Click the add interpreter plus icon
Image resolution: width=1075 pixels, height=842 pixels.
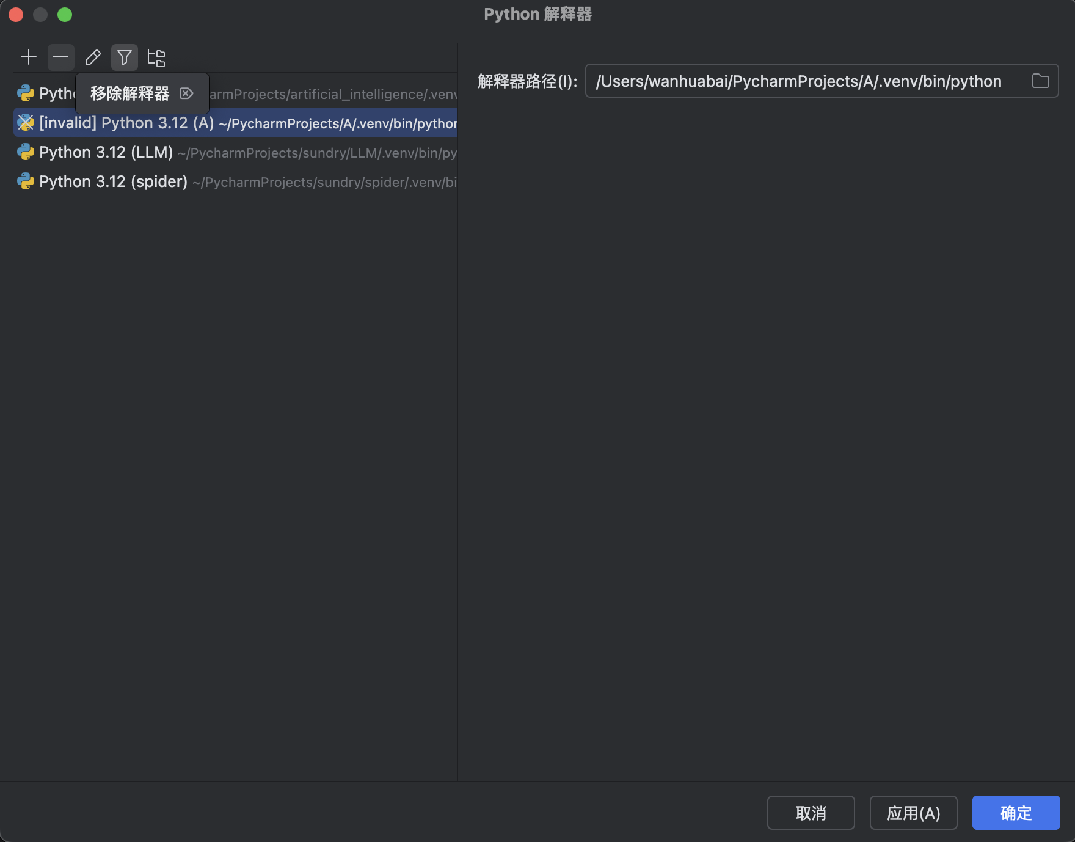point(28,57)
